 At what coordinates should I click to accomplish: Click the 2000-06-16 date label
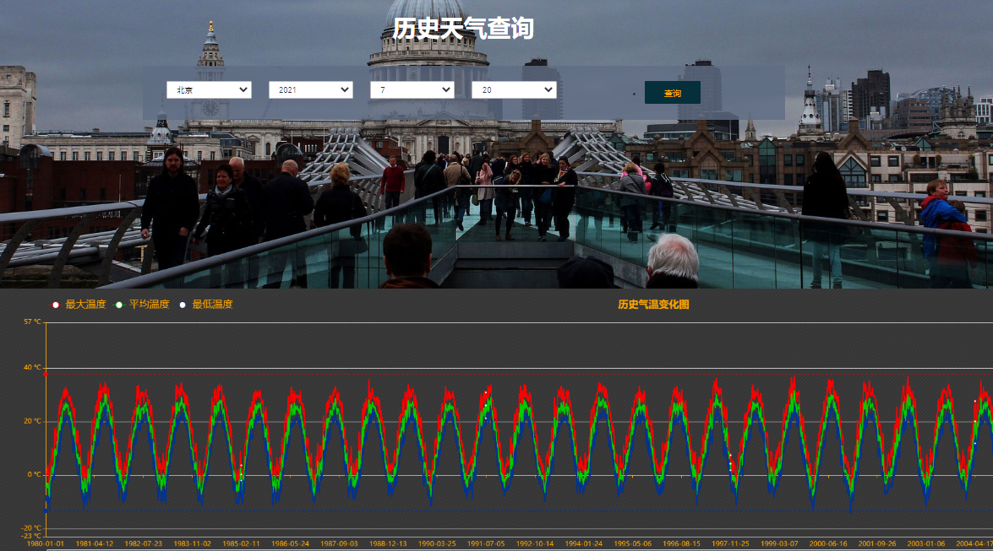828,543
